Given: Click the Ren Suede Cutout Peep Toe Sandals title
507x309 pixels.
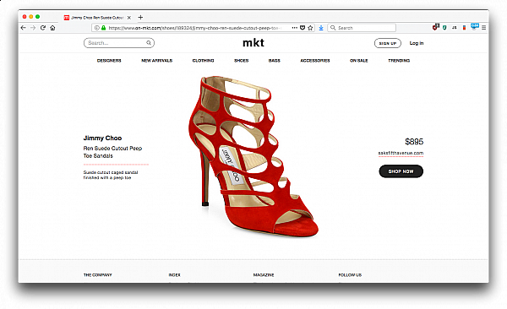Looking at the screenshot, I should click(x=112, y=152).
